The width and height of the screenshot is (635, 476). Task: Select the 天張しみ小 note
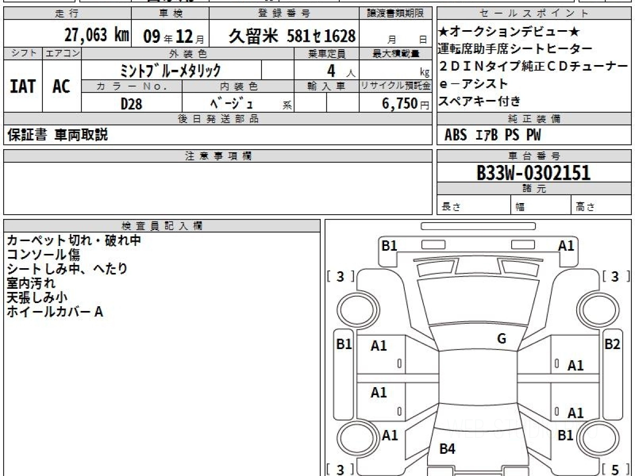pyautogui.click(x=37, y=297)
